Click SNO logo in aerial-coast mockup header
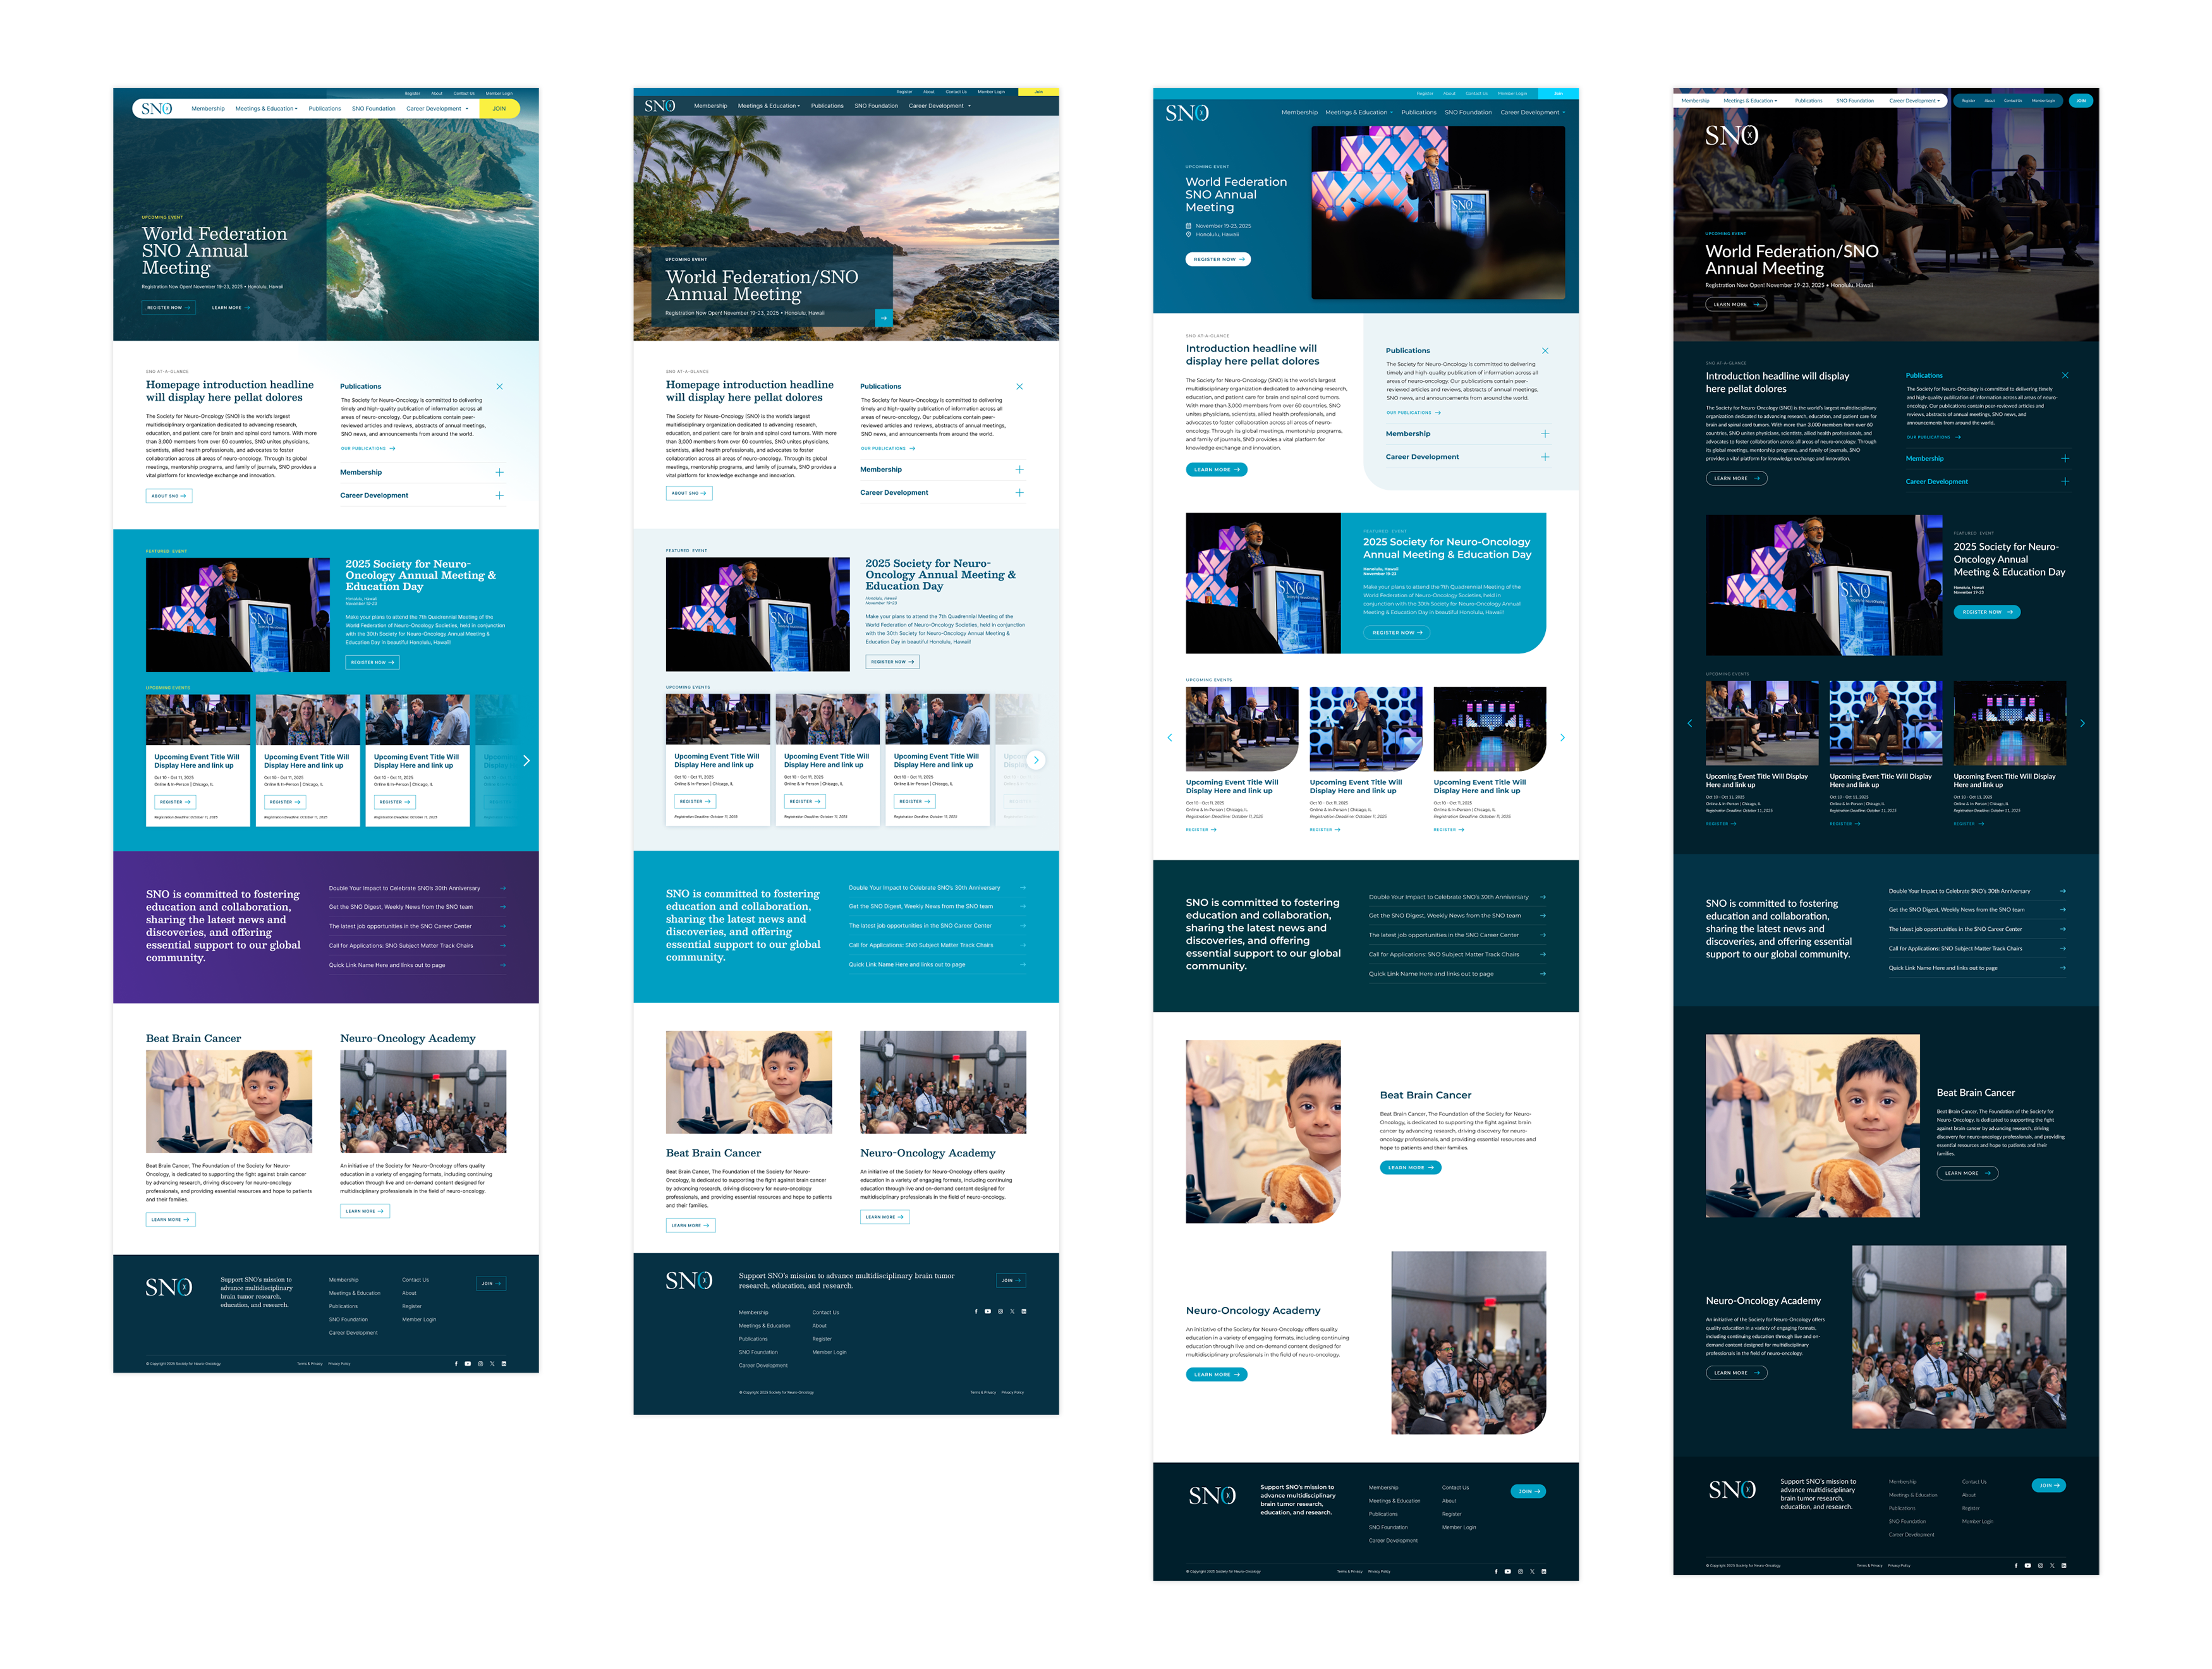Screen dimensions: 2212x1669 [157, 108]
